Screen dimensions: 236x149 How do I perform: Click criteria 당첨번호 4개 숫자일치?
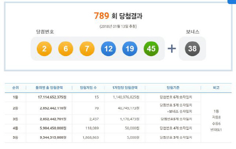coord(176,128)
